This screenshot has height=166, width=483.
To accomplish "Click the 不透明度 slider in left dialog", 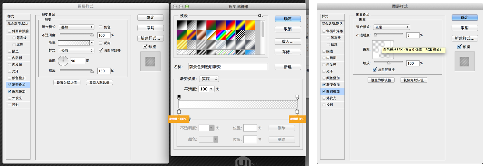I will 76,34.
